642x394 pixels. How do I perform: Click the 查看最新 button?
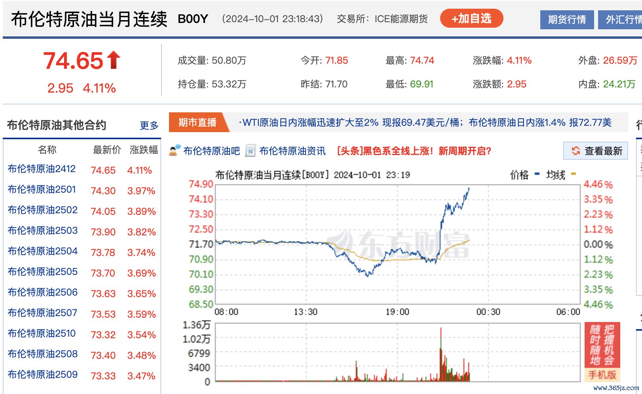coord(596,151)
